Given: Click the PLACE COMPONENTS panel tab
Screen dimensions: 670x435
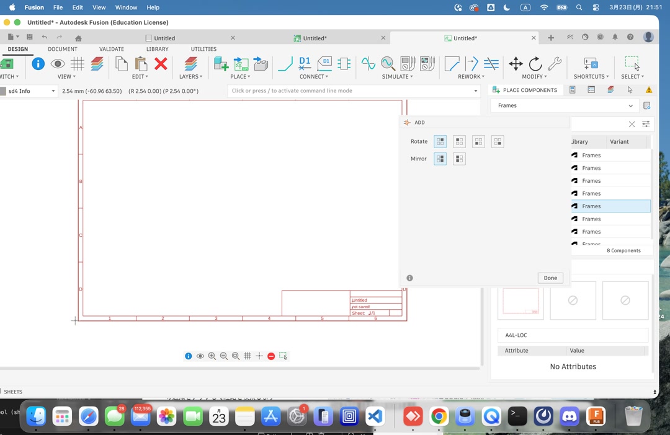Looking at the screenshot, I should point(525,90).
